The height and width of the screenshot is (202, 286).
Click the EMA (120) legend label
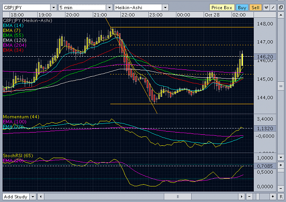click(x=15, y=40)
